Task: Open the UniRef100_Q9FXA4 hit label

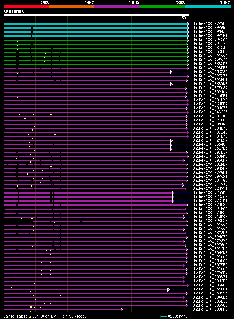Action: (210, 40)
